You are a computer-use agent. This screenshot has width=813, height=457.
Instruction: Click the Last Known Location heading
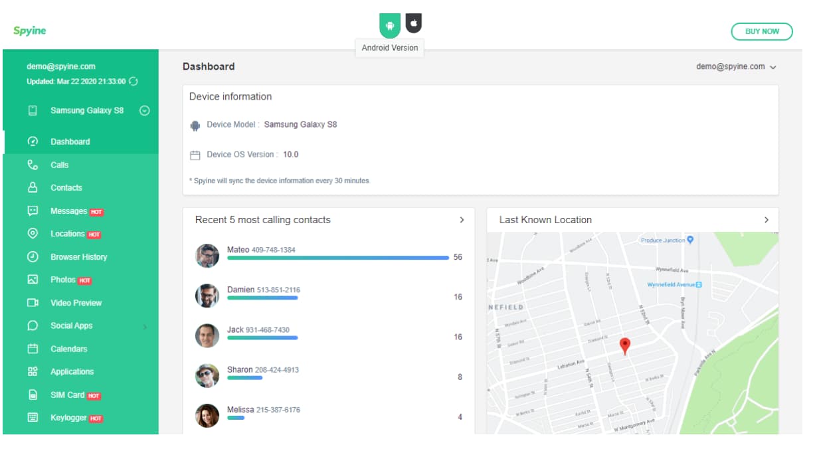(x=545, y=220)
